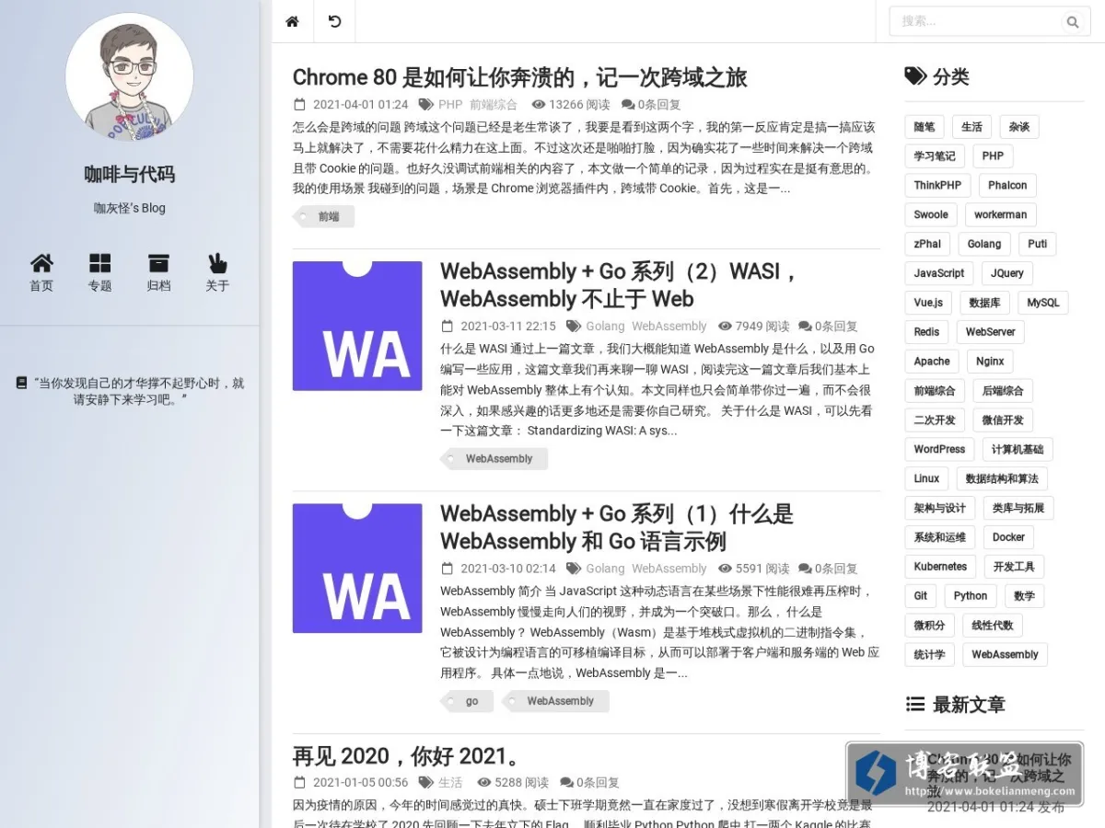Select the Redis category tag
Image resolution: width=1105 pixels, height=828 pixels.
927,332
